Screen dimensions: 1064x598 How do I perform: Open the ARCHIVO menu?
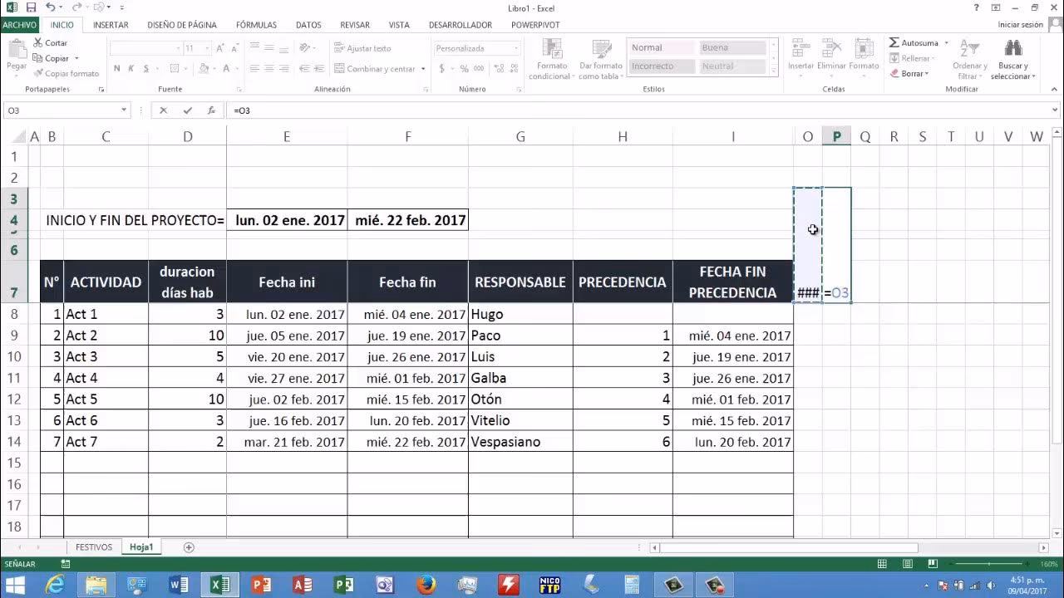click(x=19, y=25)
